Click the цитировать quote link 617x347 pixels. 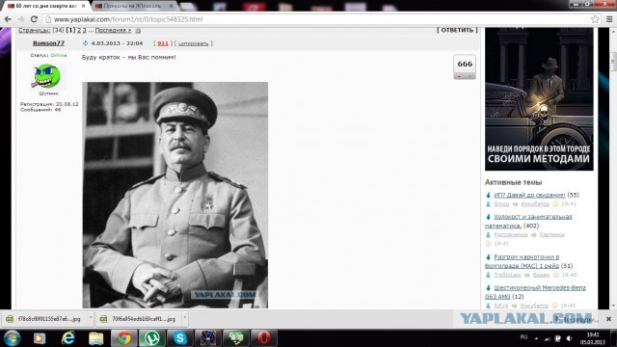tap(193, 43)
